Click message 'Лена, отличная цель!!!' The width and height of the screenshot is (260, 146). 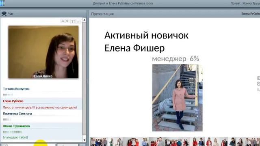pyautogui.click(x=40, y=107)
